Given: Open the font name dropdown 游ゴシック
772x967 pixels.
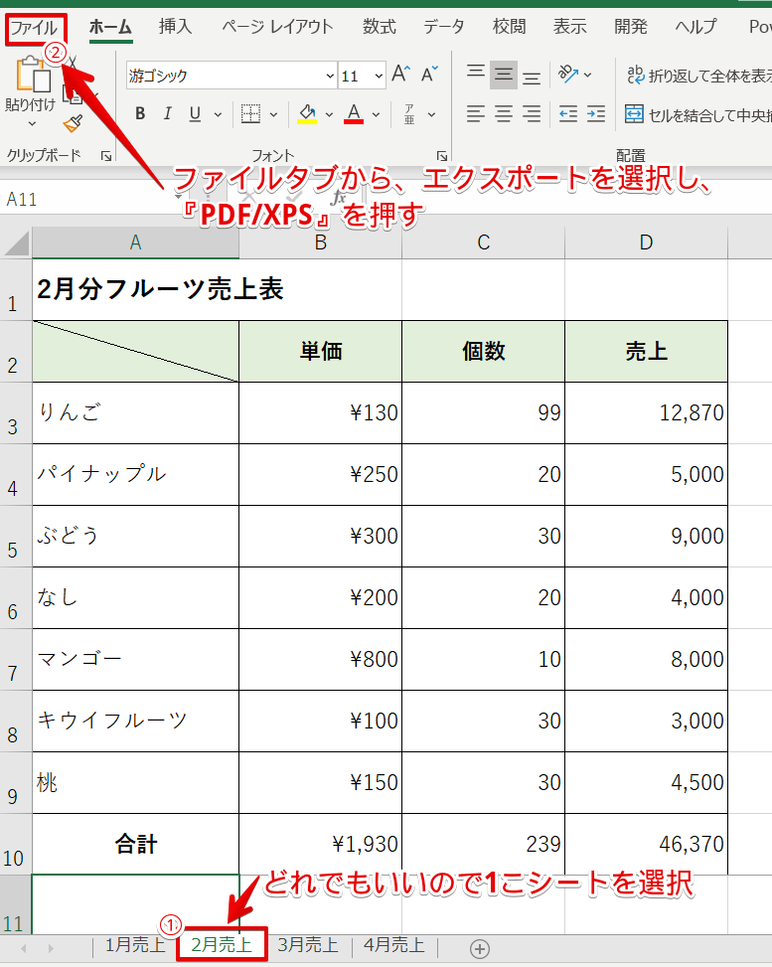Looking at the screenshot, I should coord(331,76).
